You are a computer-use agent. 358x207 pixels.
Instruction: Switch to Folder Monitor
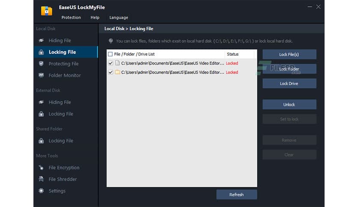point(66,75)
